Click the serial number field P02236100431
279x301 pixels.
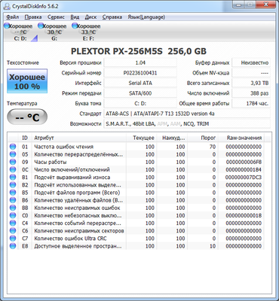click(x=140, y=73)
